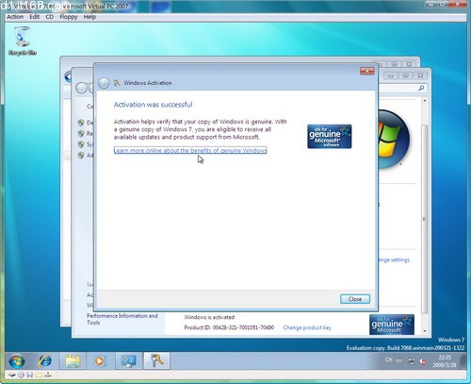The width and height of the screenshot is (471, 384).
Task: Click the scroll-down arrow in the System window
Action: click(425, 331)
